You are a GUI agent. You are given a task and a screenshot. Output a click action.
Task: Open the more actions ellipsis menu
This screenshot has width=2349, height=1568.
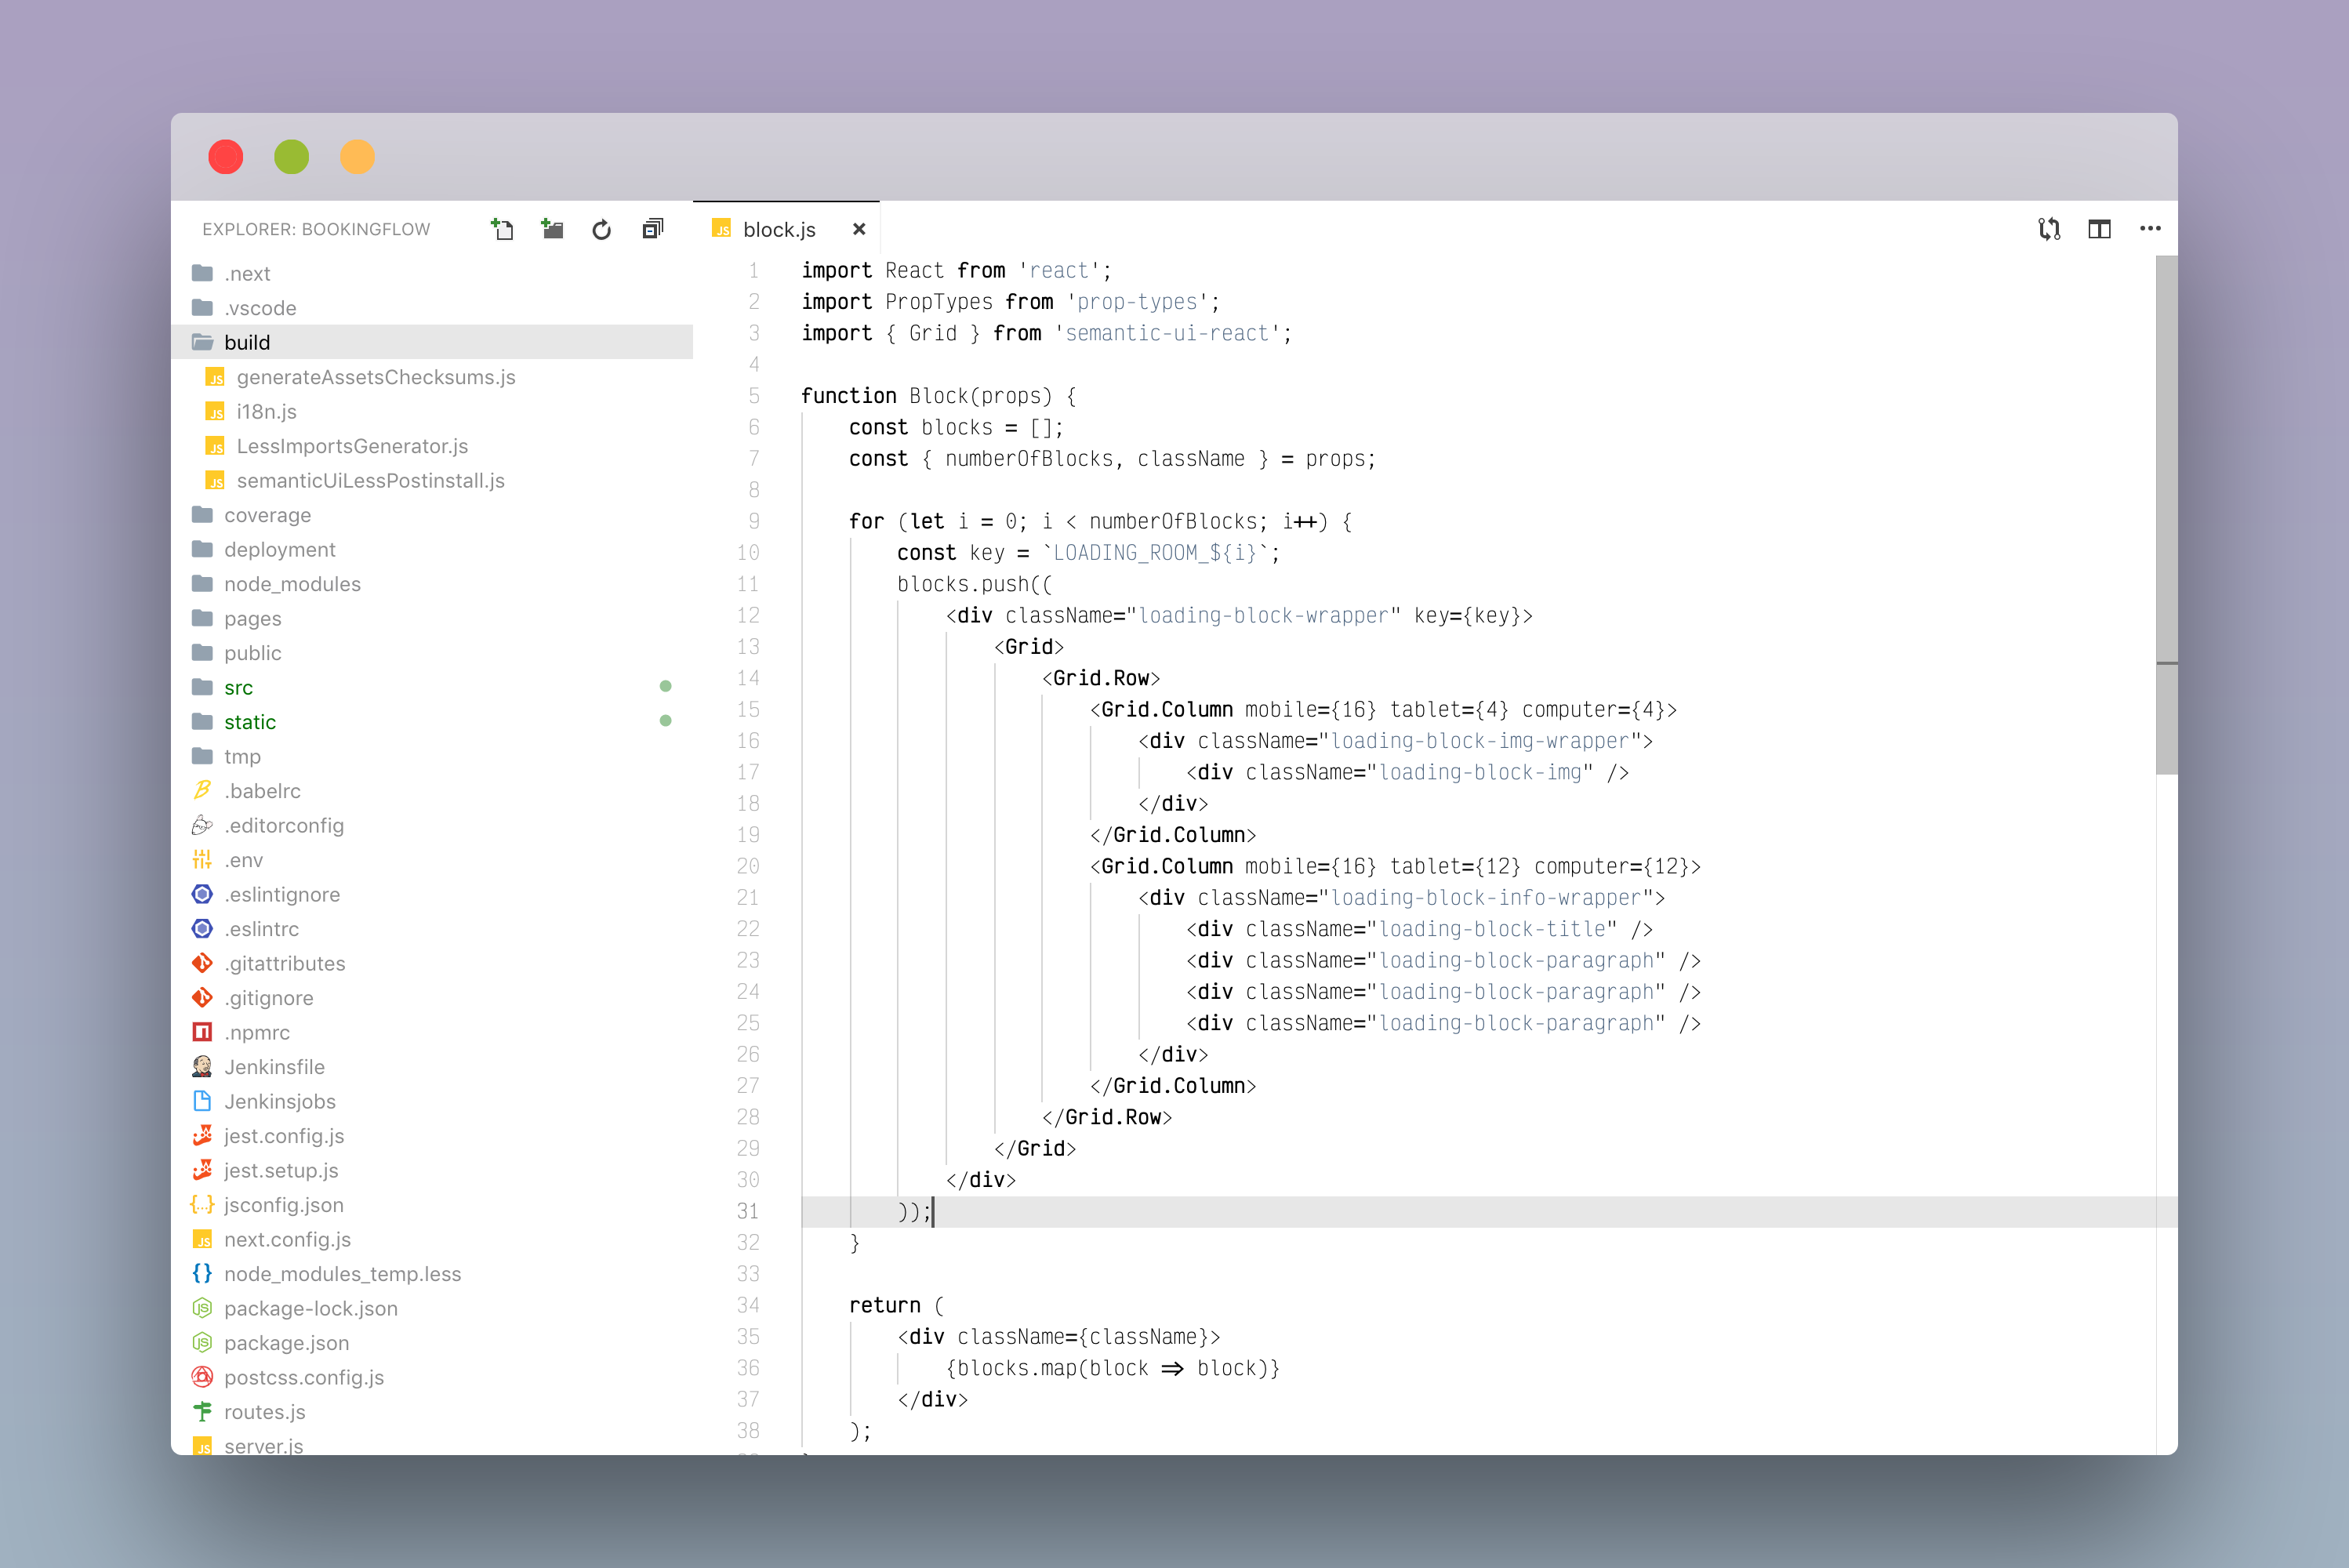(x=2150, y=229)
